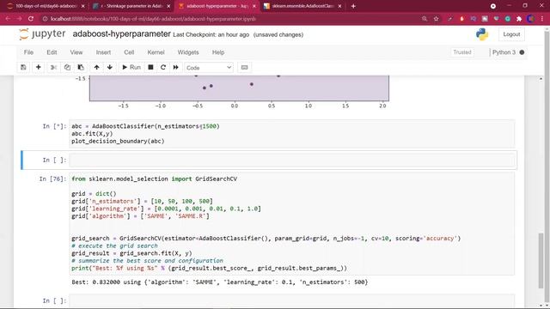The image size is (550, 309).
Task: Cut selected cells with scissors icon
Action: click(x=53, y=67)
